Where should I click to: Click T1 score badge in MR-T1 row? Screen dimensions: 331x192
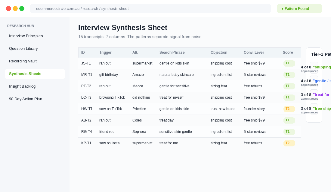[289, 74]
